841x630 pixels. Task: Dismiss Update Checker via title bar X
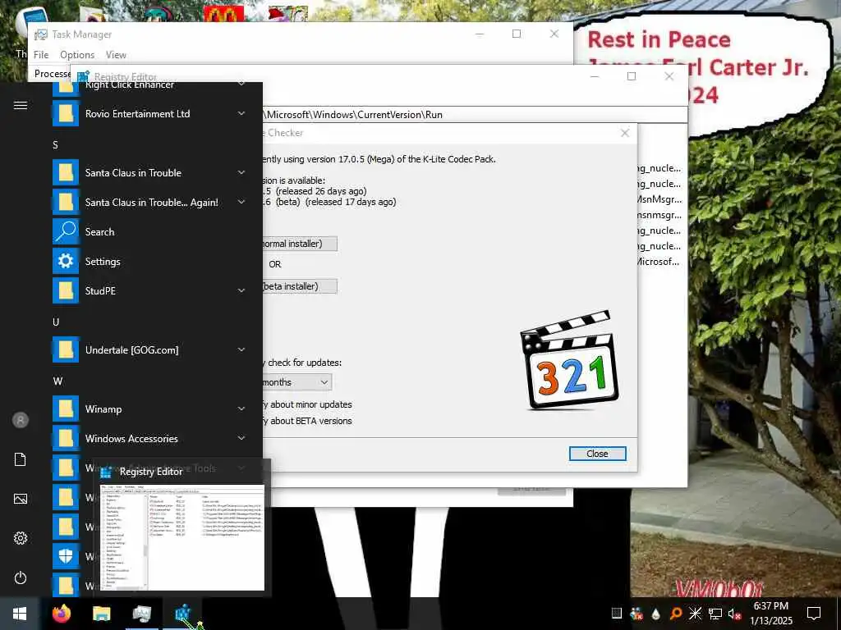point(625,133)
